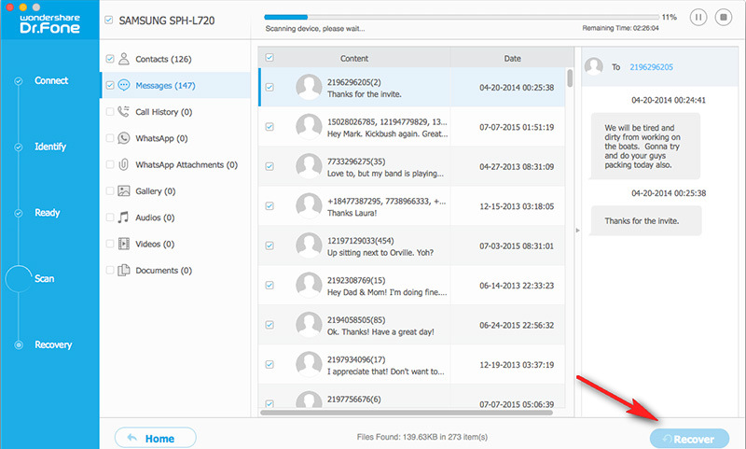Select message "Thanks for the invite." row

pyautogui.click(x=412, y=87)
